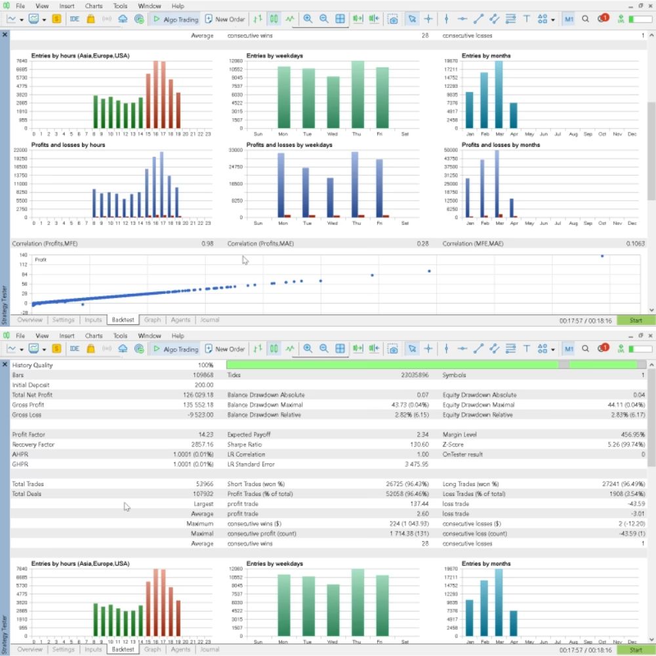Screen dimensions: 656x656
Task: Switch to candlestick chart mode in lower toolbar
Action: tap(274, 348)
